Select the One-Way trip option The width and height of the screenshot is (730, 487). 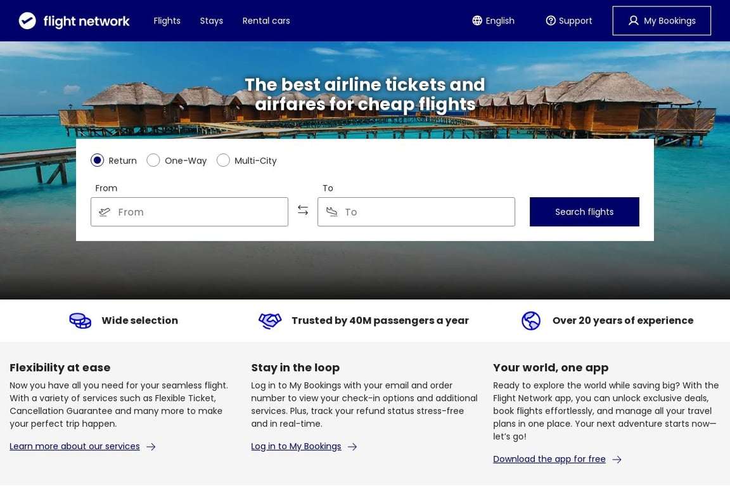[x=153, y=160]
